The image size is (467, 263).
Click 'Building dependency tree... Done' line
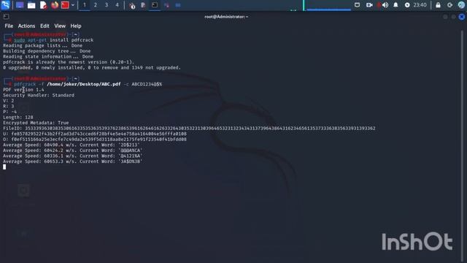point(47,51)
